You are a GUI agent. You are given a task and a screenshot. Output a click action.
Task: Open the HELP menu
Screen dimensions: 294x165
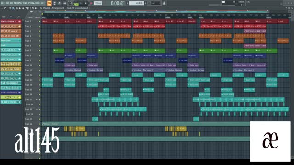click(43, 3)
